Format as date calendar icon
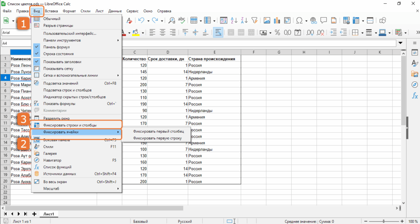 pos(298,33)
